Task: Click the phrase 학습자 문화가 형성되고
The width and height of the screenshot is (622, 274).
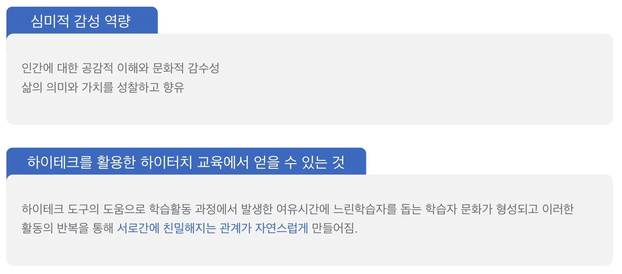Action: tap(482, 209)
